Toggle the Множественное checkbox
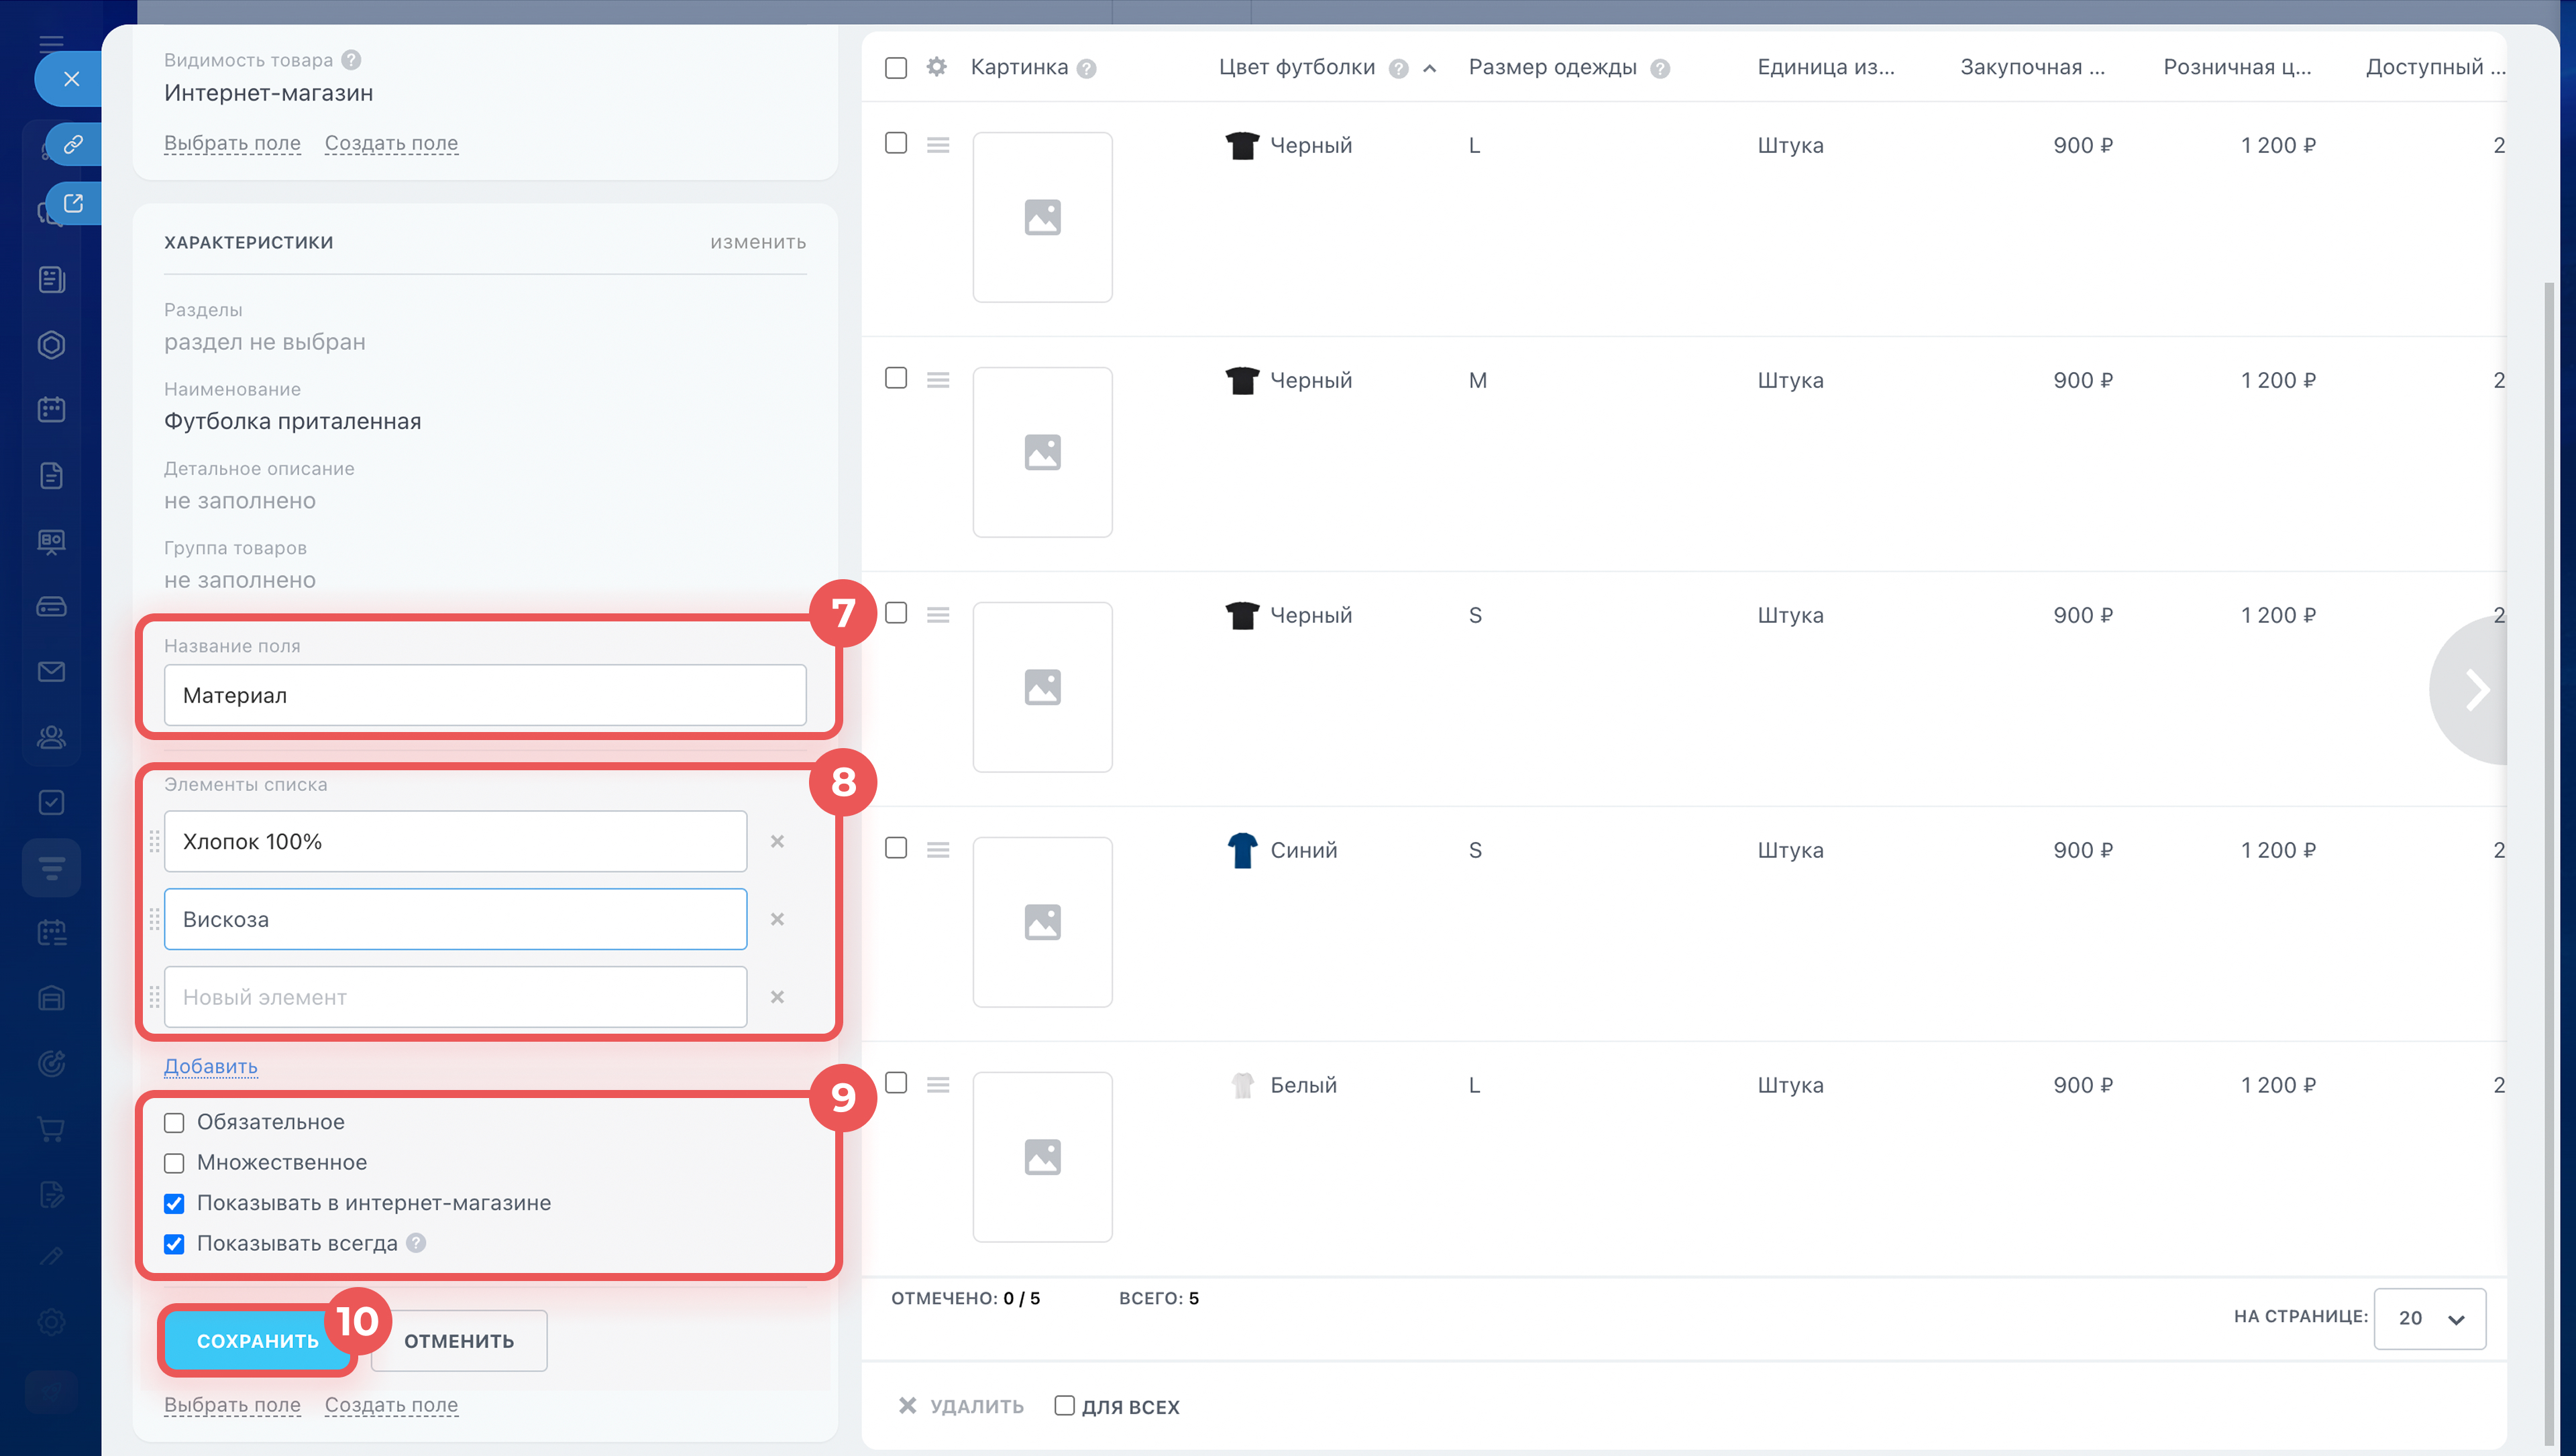This screenshot has height=1456, width=2576. [174, 1162]
